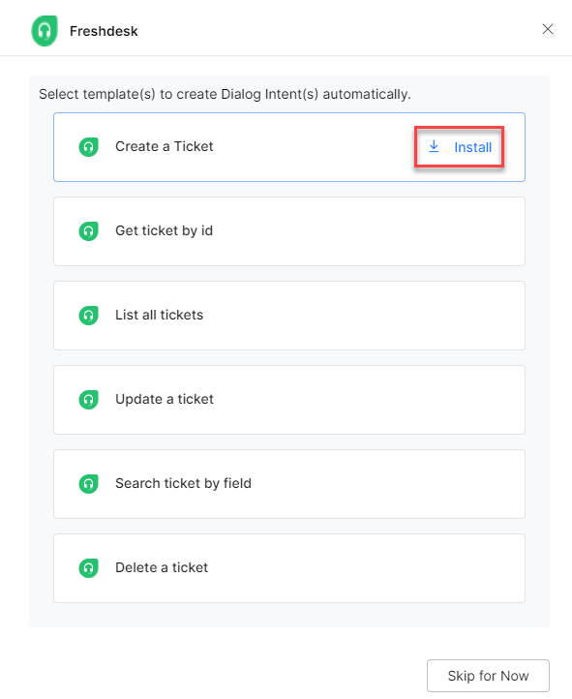Viewport: 572px width, 699px height.
Task: Click the icon next to Get ticket by id
Action: point(89,231)
